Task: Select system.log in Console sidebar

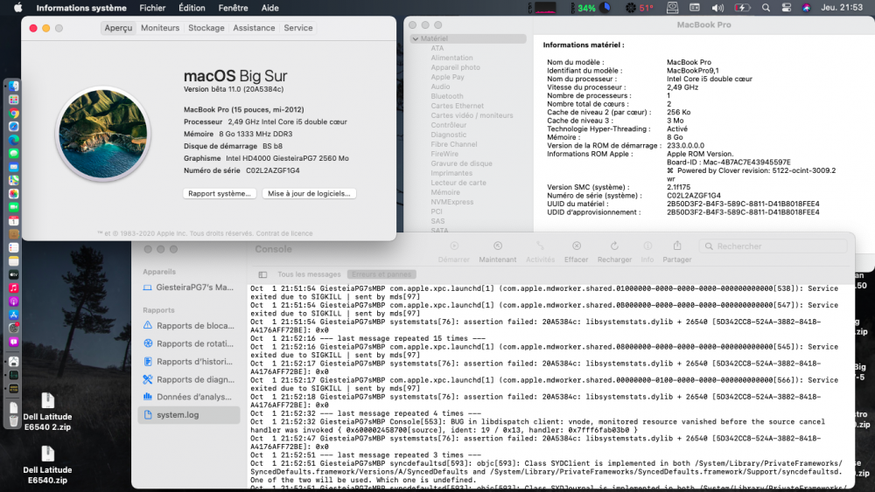Action: (189, 415)
